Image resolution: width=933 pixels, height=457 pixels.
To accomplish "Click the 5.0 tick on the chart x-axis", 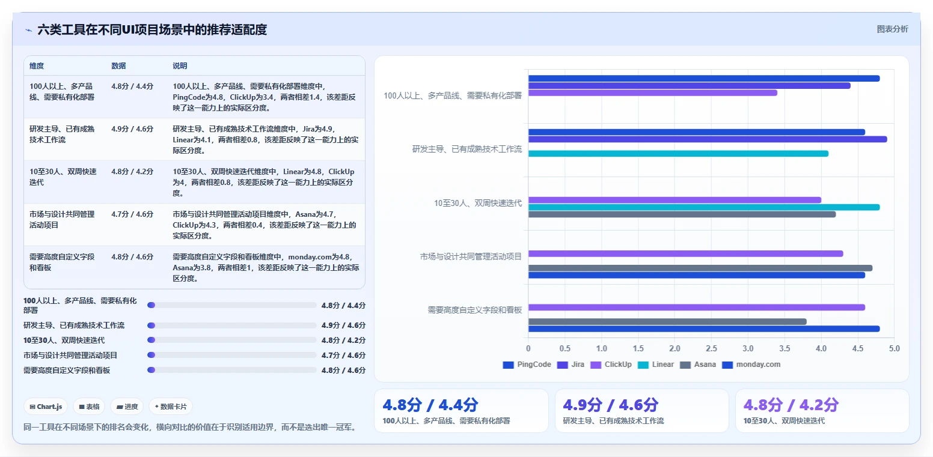I will click(894, 349).
